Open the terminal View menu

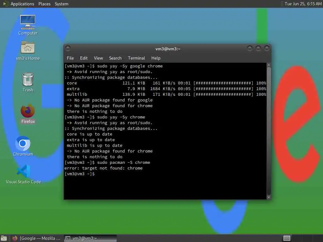(98, 58)
